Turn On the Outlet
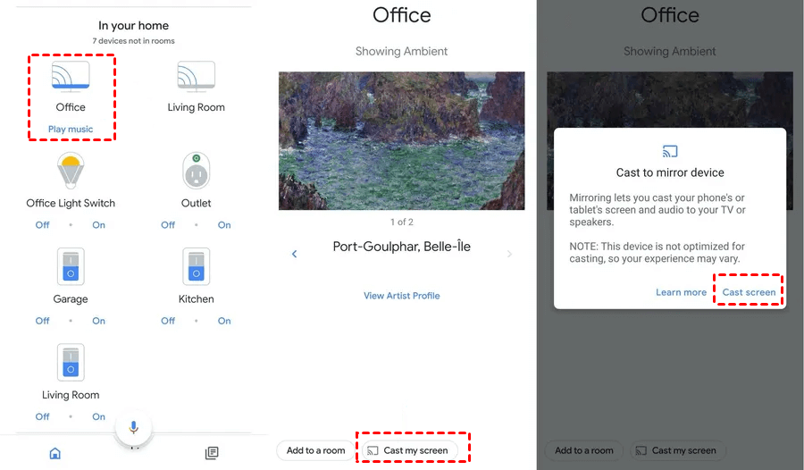 [224, 225]
